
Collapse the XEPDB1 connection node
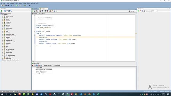(x=1, y=15)
